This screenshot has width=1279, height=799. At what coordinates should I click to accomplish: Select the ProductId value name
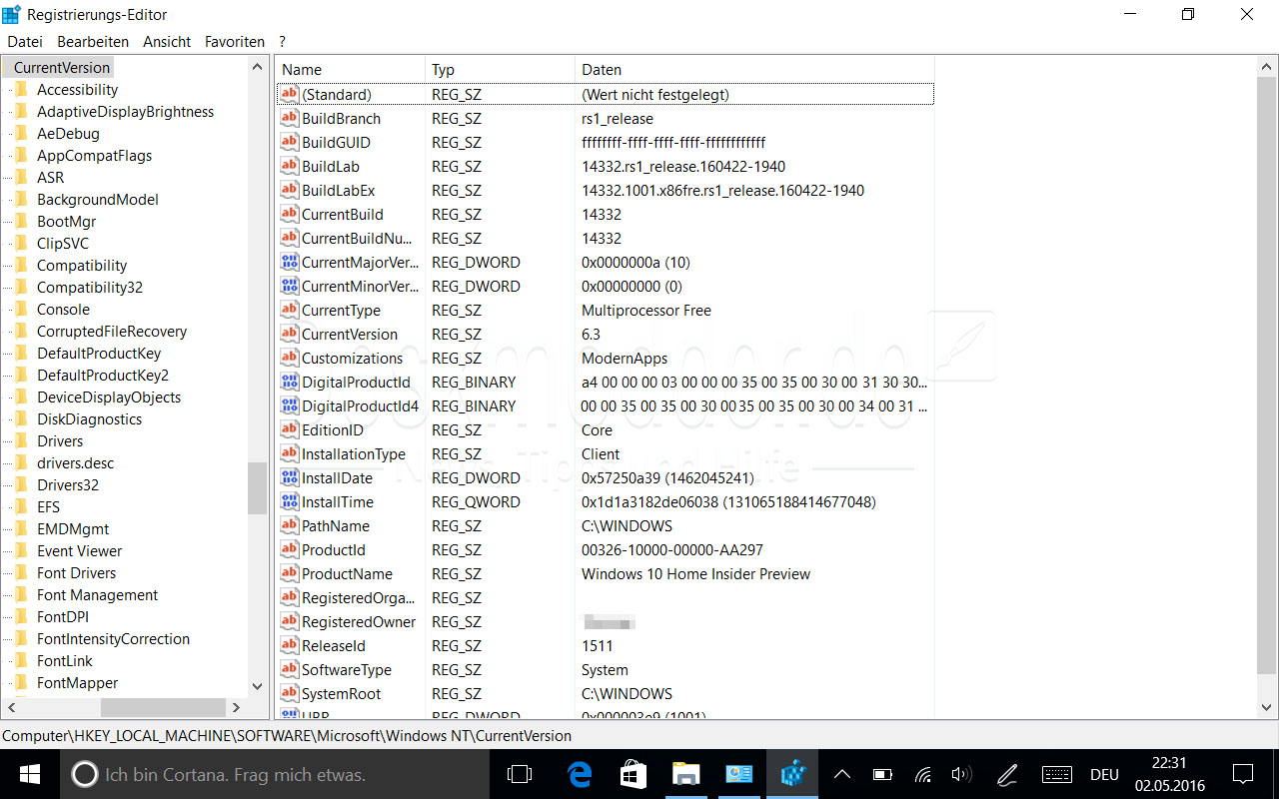point(333,549)
